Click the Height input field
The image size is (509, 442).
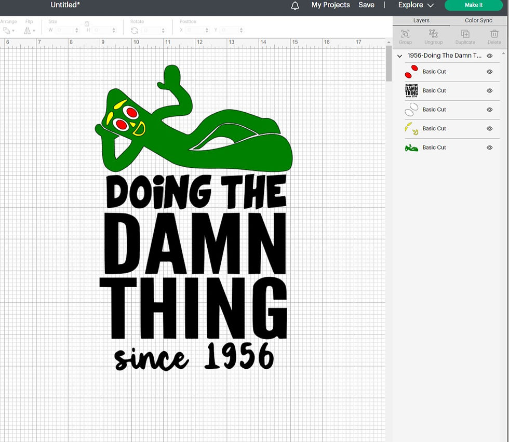(102, 30)
